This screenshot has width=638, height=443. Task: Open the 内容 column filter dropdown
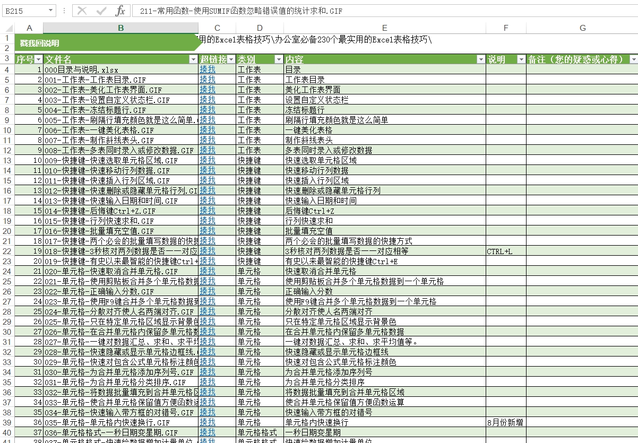click(x=481, y=59)
